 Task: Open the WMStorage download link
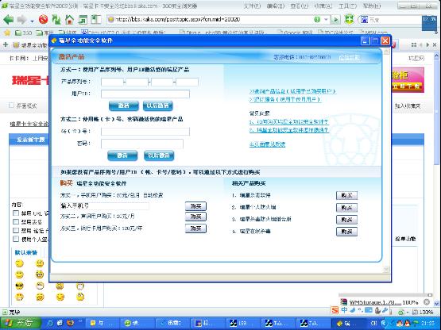click(376, 302)
